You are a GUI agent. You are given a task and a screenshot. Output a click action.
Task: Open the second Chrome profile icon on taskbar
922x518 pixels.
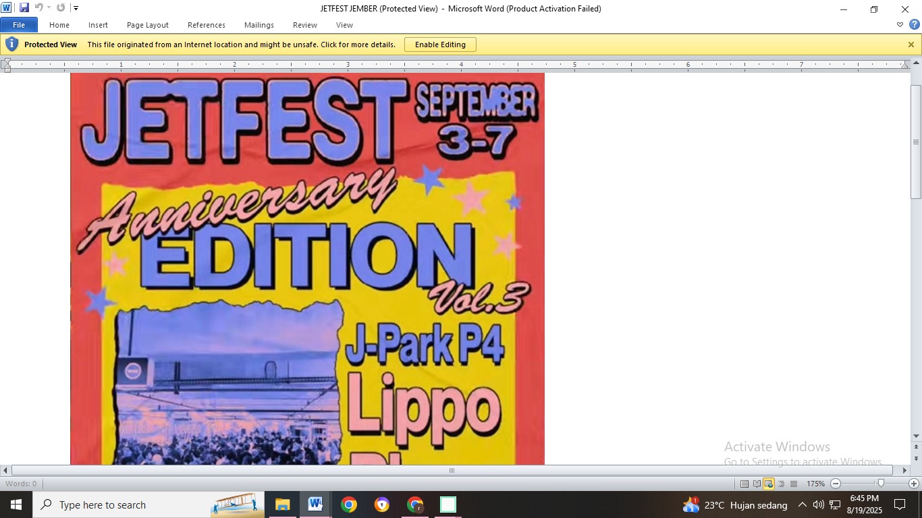415,505
